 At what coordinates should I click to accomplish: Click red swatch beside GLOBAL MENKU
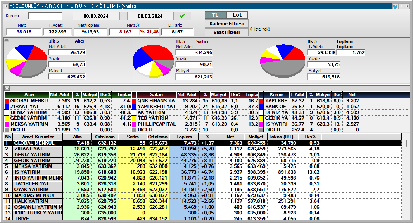pyautogui.click(x=7, y=101)
